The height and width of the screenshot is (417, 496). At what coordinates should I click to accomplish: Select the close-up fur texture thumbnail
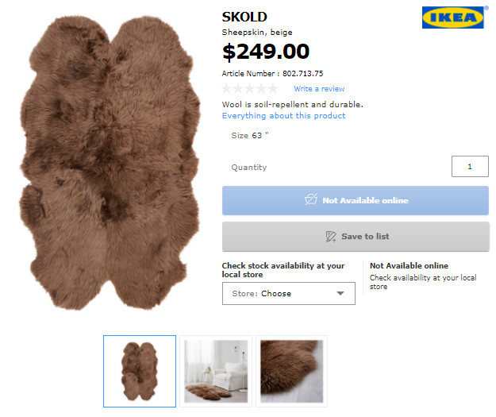coord(292,371)
